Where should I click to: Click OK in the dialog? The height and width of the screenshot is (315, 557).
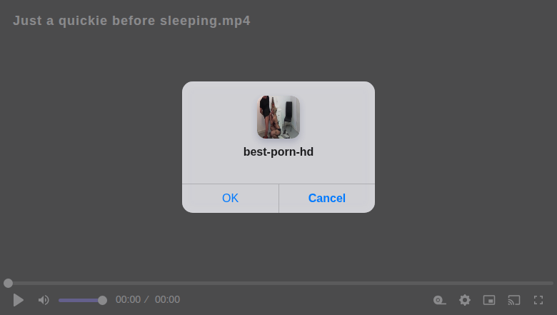click(230, 198)
